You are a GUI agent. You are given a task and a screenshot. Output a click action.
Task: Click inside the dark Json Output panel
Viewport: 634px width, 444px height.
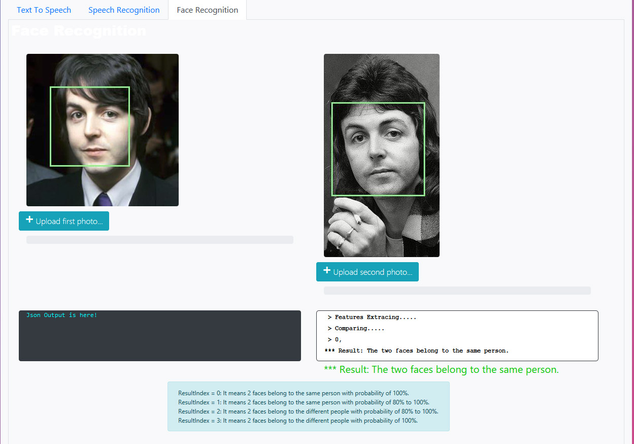[x=159, y=338]
